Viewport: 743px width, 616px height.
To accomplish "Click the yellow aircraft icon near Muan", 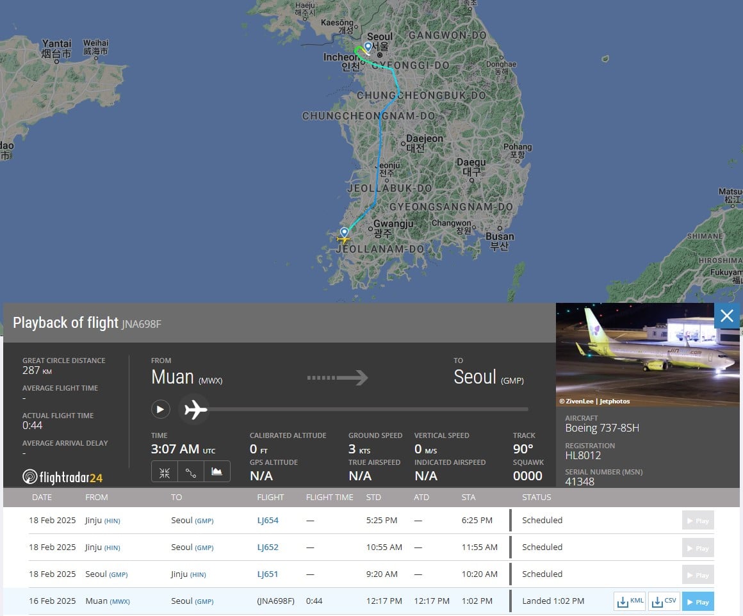I will coord(343,239).
